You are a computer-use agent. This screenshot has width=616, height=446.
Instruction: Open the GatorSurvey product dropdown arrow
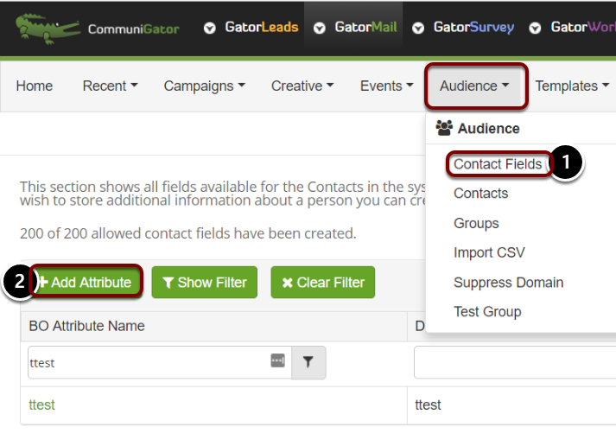pos(418,28)
